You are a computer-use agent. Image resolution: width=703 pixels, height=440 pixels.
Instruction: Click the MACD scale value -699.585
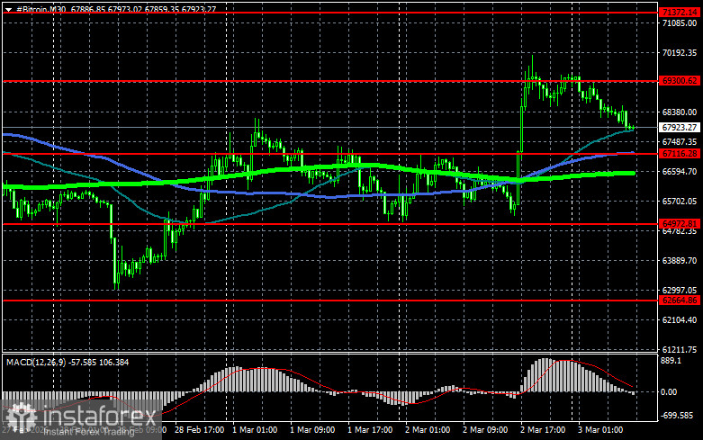(677, 416)
